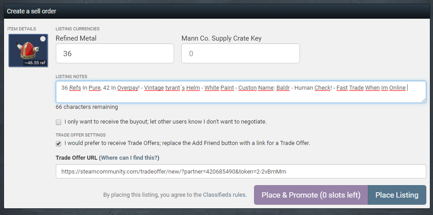Focus the Mann Co. Supply Crate Key field
Viewport: 433px width, 215px height.
[x=240, y=54]
